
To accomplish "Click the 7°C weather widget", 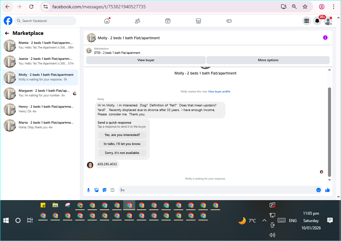I will click(x=247, y=221).
